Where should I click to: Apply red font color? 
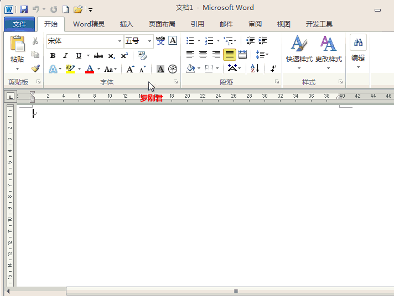[90, 68]
